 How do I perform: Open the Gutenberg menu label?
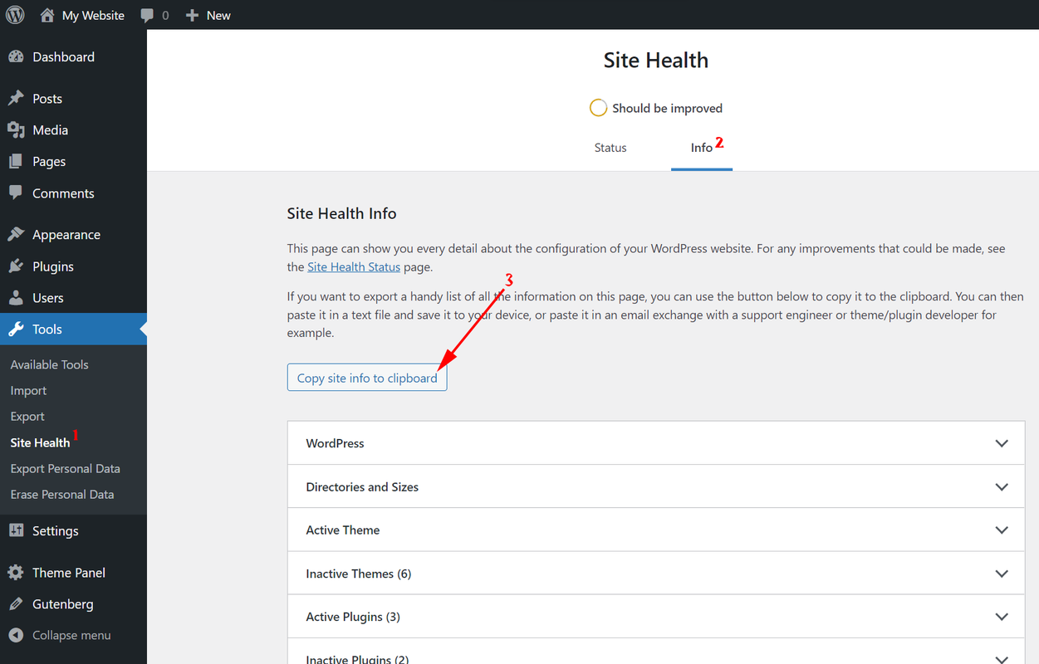click(63, 603)
